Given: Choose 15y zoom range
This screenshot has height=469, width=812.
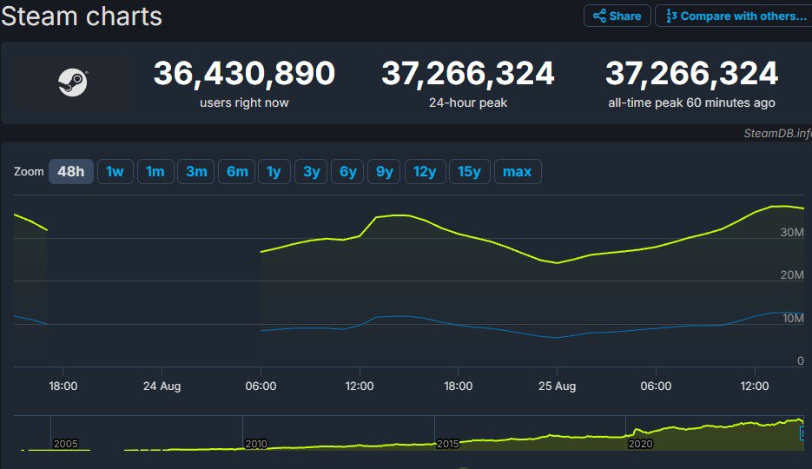Looking at the screenshot, I should click(x=469, y=171).
